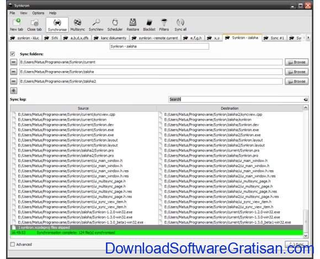Switch to the x,y tab
This screenshot has height=259, width=320.
[214, 38]
